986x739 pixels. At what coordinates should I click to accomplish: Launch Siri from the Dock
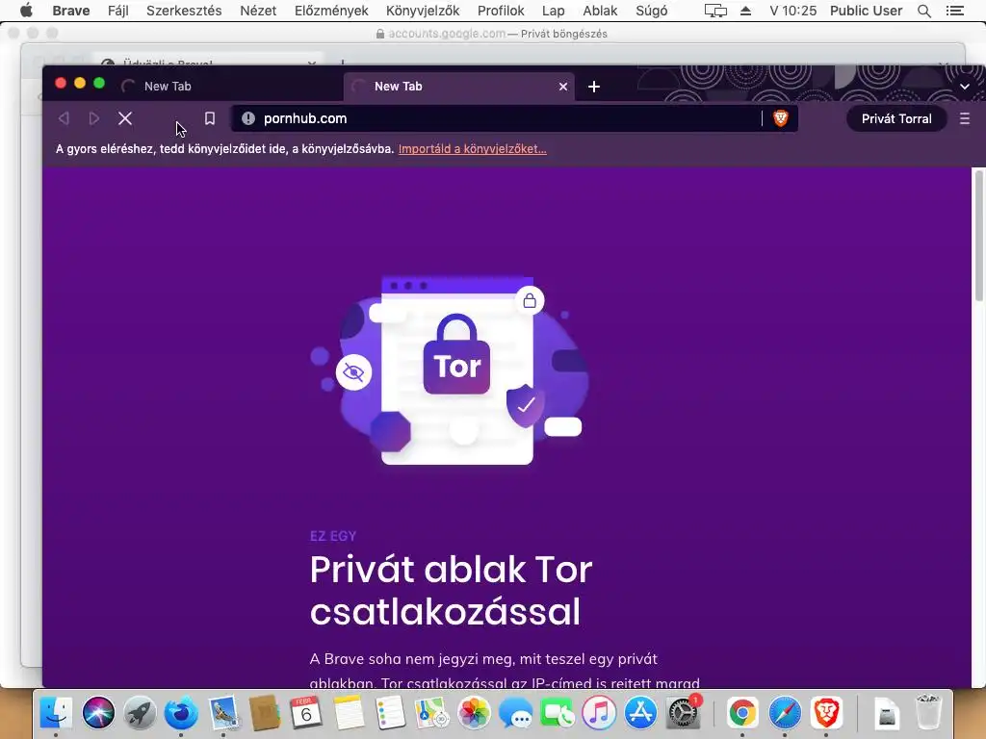click(98, 713)
